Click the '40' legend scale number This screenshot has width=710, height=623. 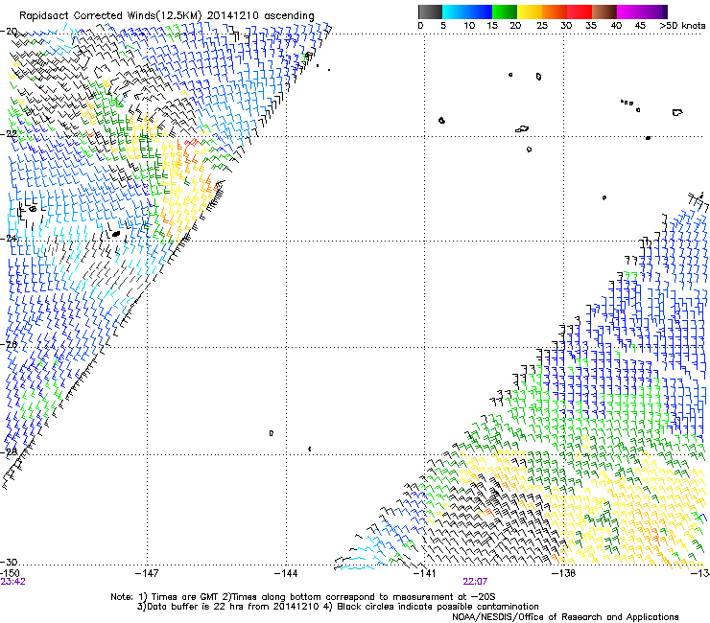616,26
